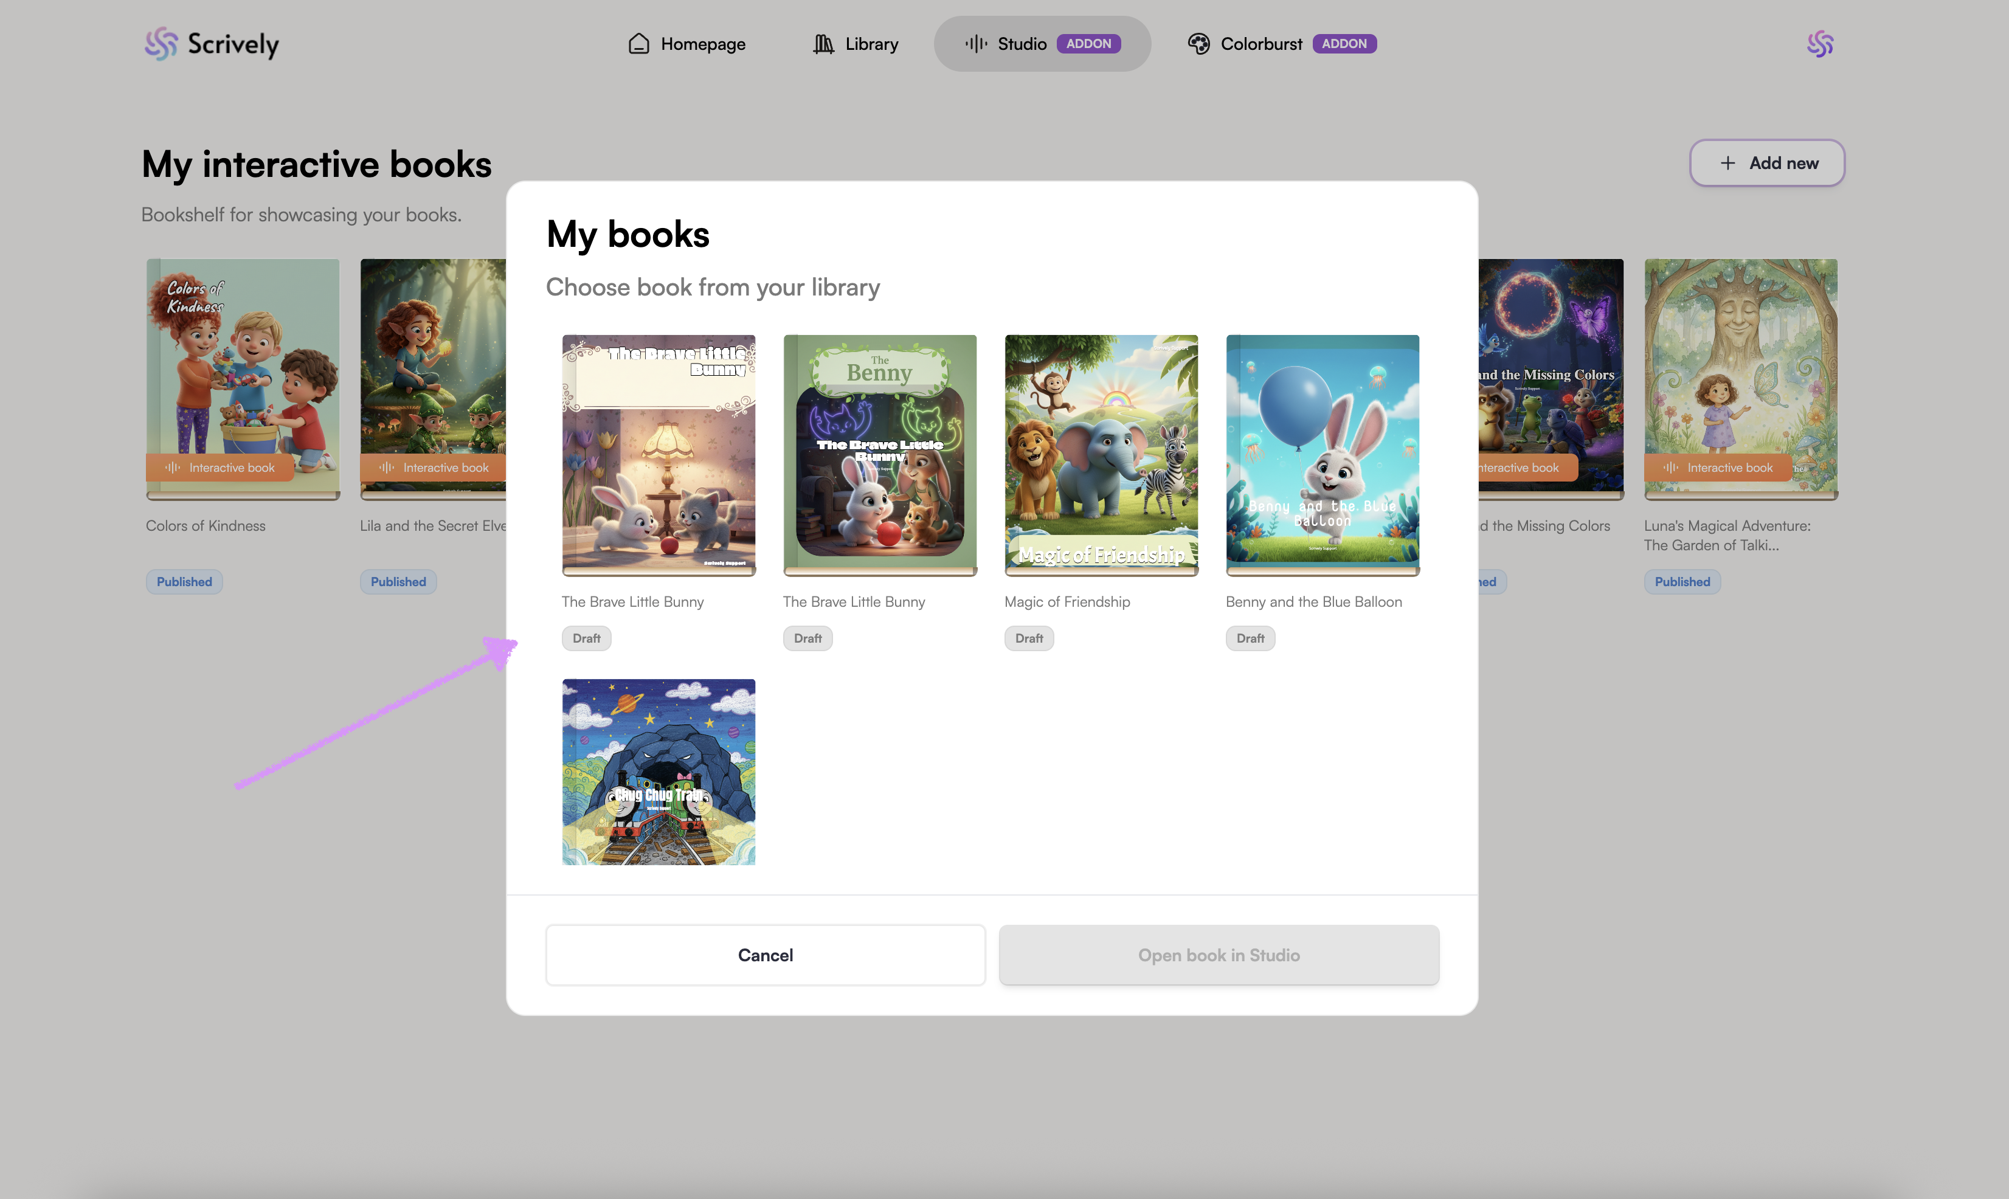Choose Benny and the Blue Balloon cover
Image resolution: width=2009 pixels, height=1199 pixels.
1323,452
